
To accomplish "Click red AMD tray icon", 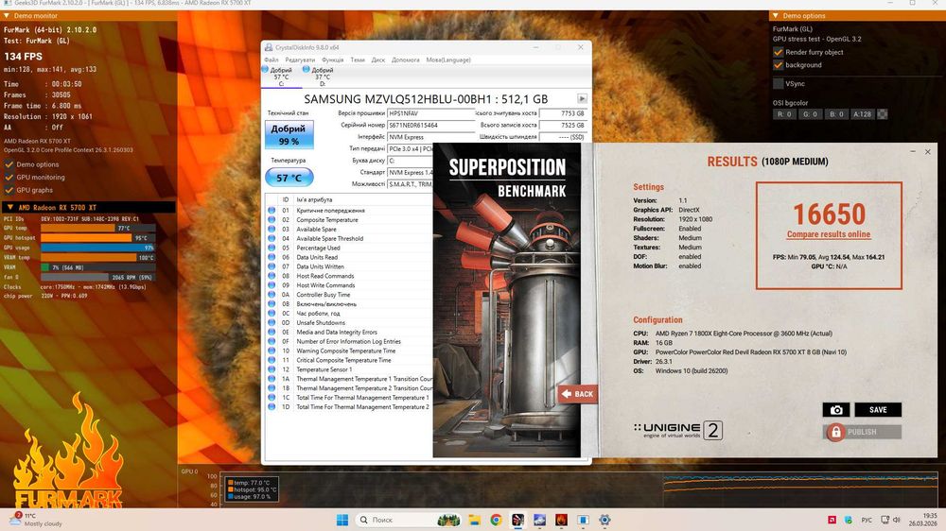I will [x=832, y=520].
